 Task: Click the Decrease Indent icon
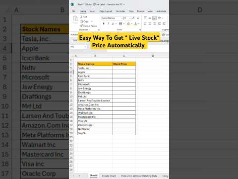(x=159, y=24)
